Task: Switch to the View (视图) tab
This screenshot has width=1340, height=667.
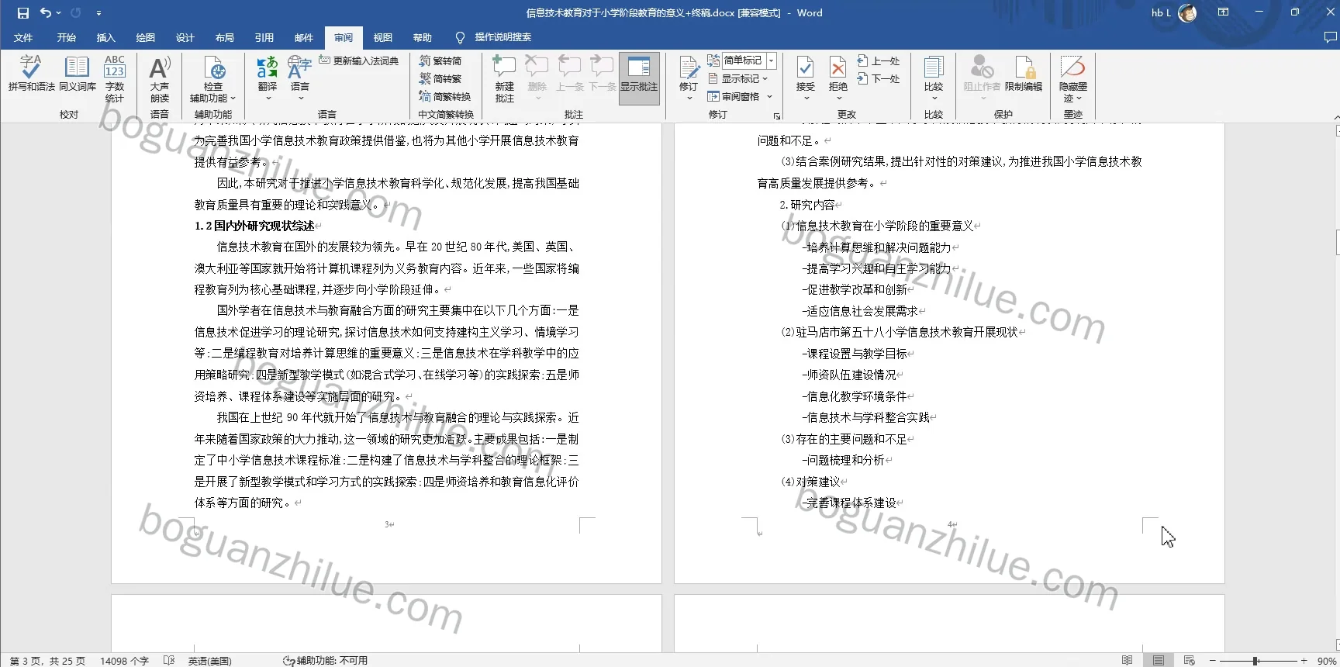Action: tap(383, 37)
